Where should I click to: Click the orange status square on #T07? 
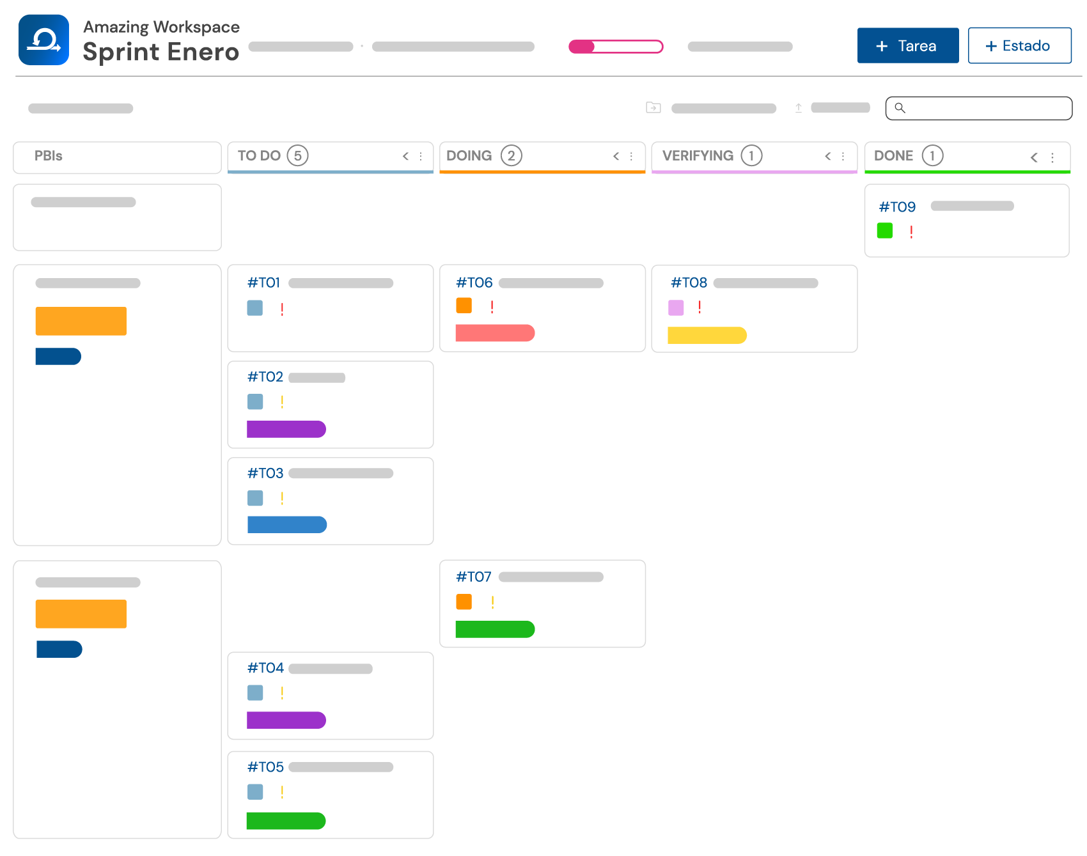click(x=464, y=602)
